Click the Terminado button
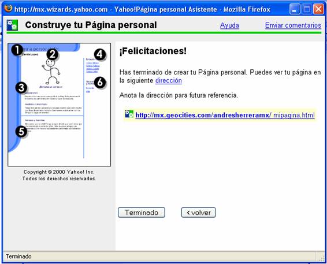This screenshot has height=264, width=327. tap(142, 213)
